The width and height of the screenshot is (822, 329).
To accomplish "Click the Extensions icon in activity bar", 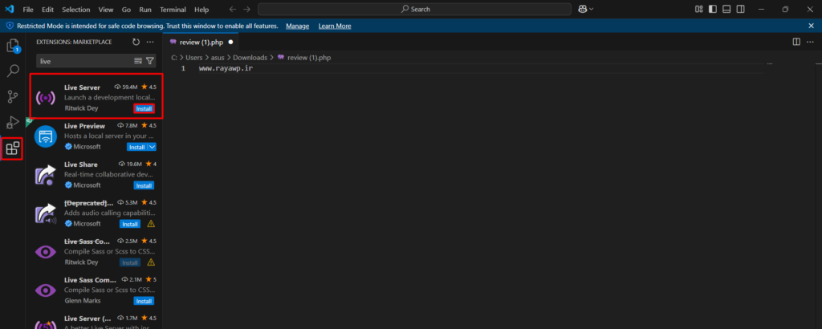I will [x=12, y=148].
